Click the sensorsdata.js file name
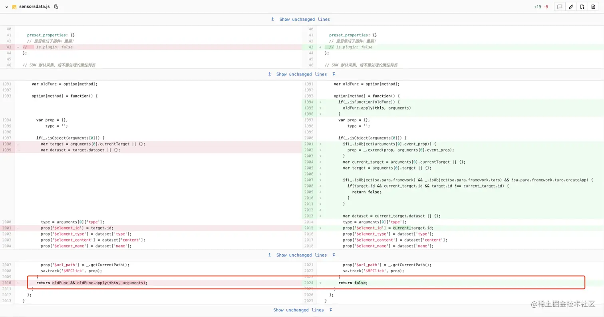Screen dimensions: 604x317 tap(34, 7)
